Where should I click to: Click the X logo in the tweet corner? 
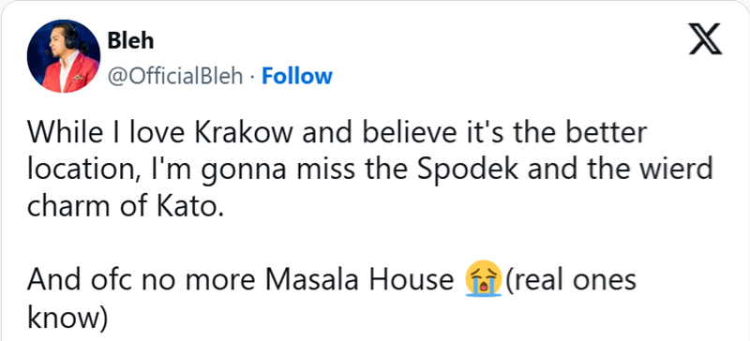705,39
